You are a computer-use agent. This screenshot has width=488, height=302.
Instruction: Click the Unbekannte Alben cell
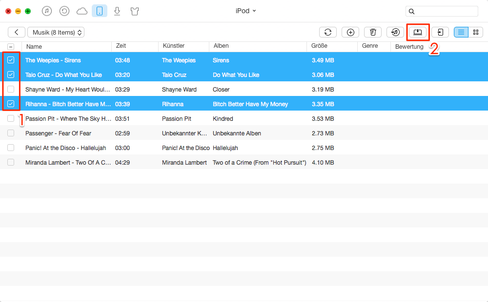237,133
